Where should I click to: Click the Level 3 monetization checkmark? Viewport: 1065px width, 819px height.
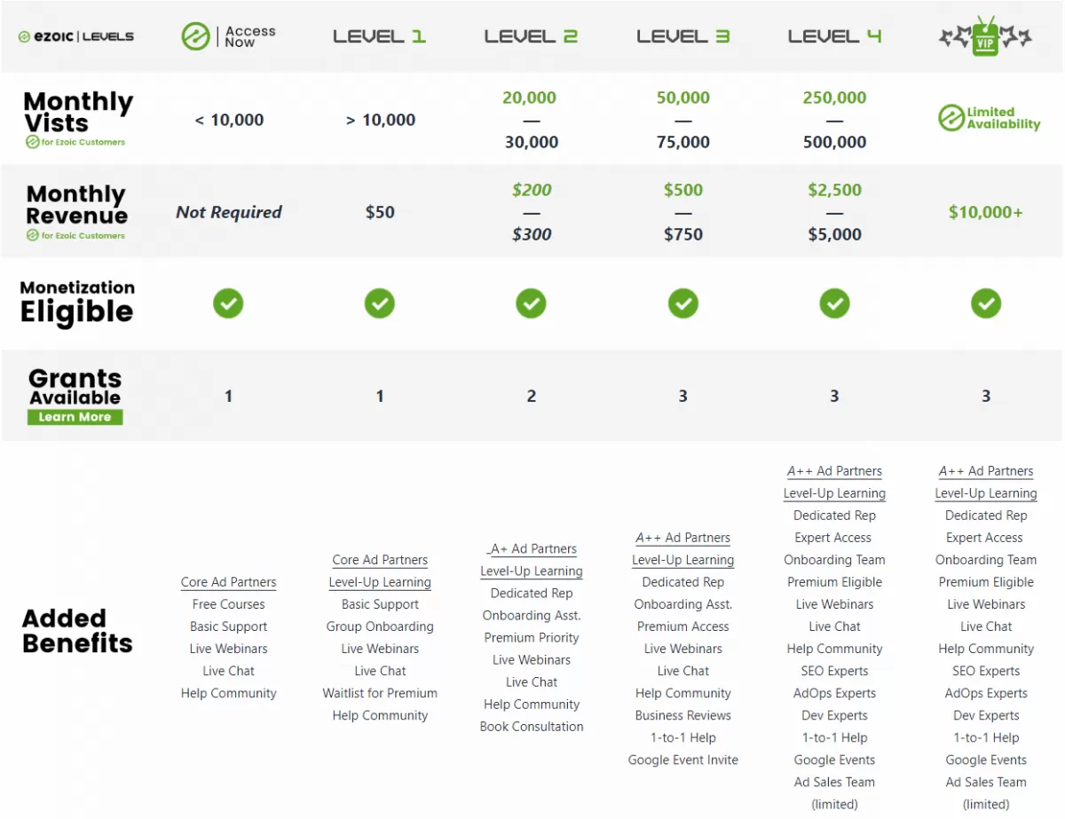point(683,303)
